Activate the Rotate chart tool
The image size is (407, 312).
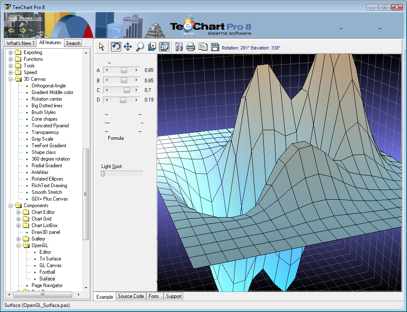pyautogui.click(x=116, y=47)
